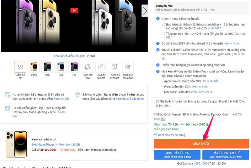Select the Điểm nổi bật thumbnail
This screenshot has width=251, height=168.
click(x=20, y=67)
